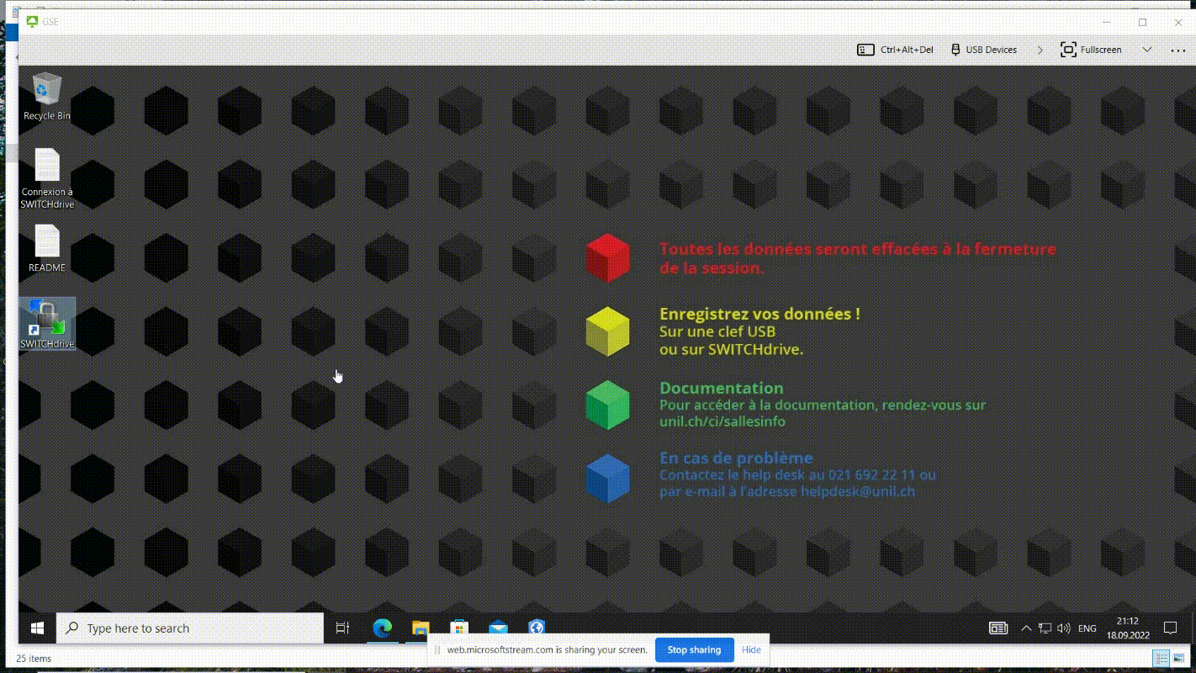The height and width of the screenshot is (673, 1196).
Task: Launch Microsoft Edge from the taskbar
Action: 383,628
